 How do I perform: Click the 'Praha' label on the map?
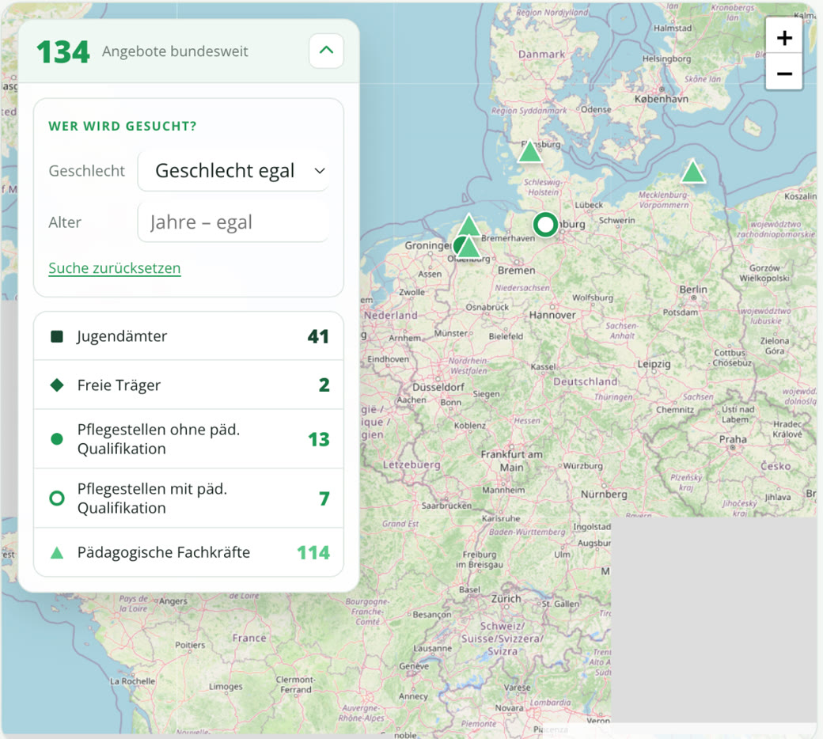pyautogui.click(x=733, y=439)
